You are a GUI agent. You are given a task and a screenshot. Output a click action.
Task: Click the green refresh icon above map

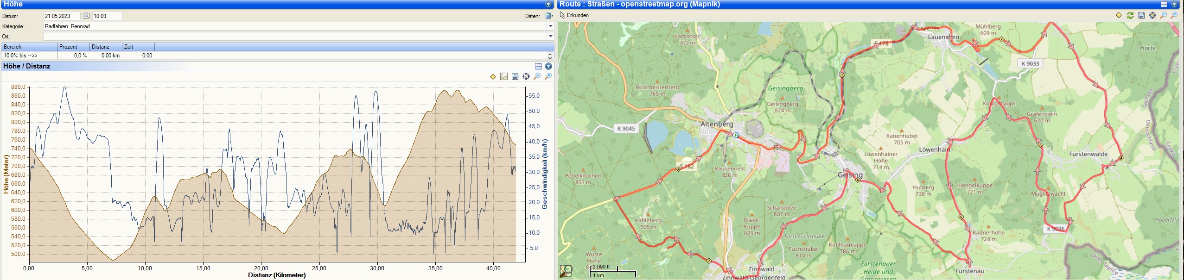pos(1130,15)
